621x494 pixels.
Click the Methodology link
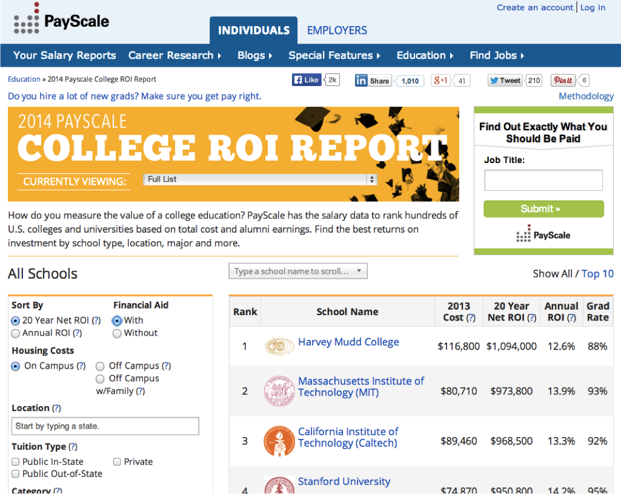pos(585,96)
